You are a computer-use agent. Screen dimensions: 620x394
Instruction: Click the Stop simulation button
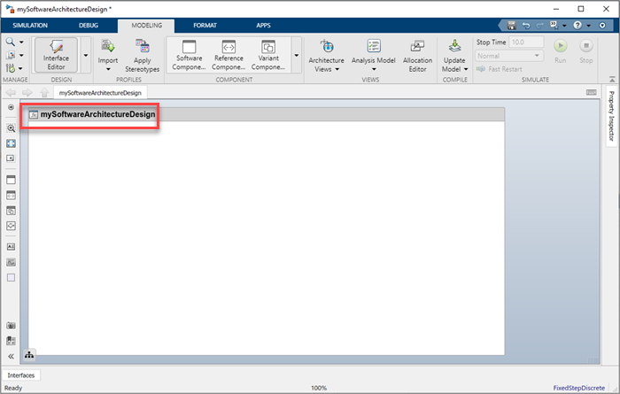point(586,51)
